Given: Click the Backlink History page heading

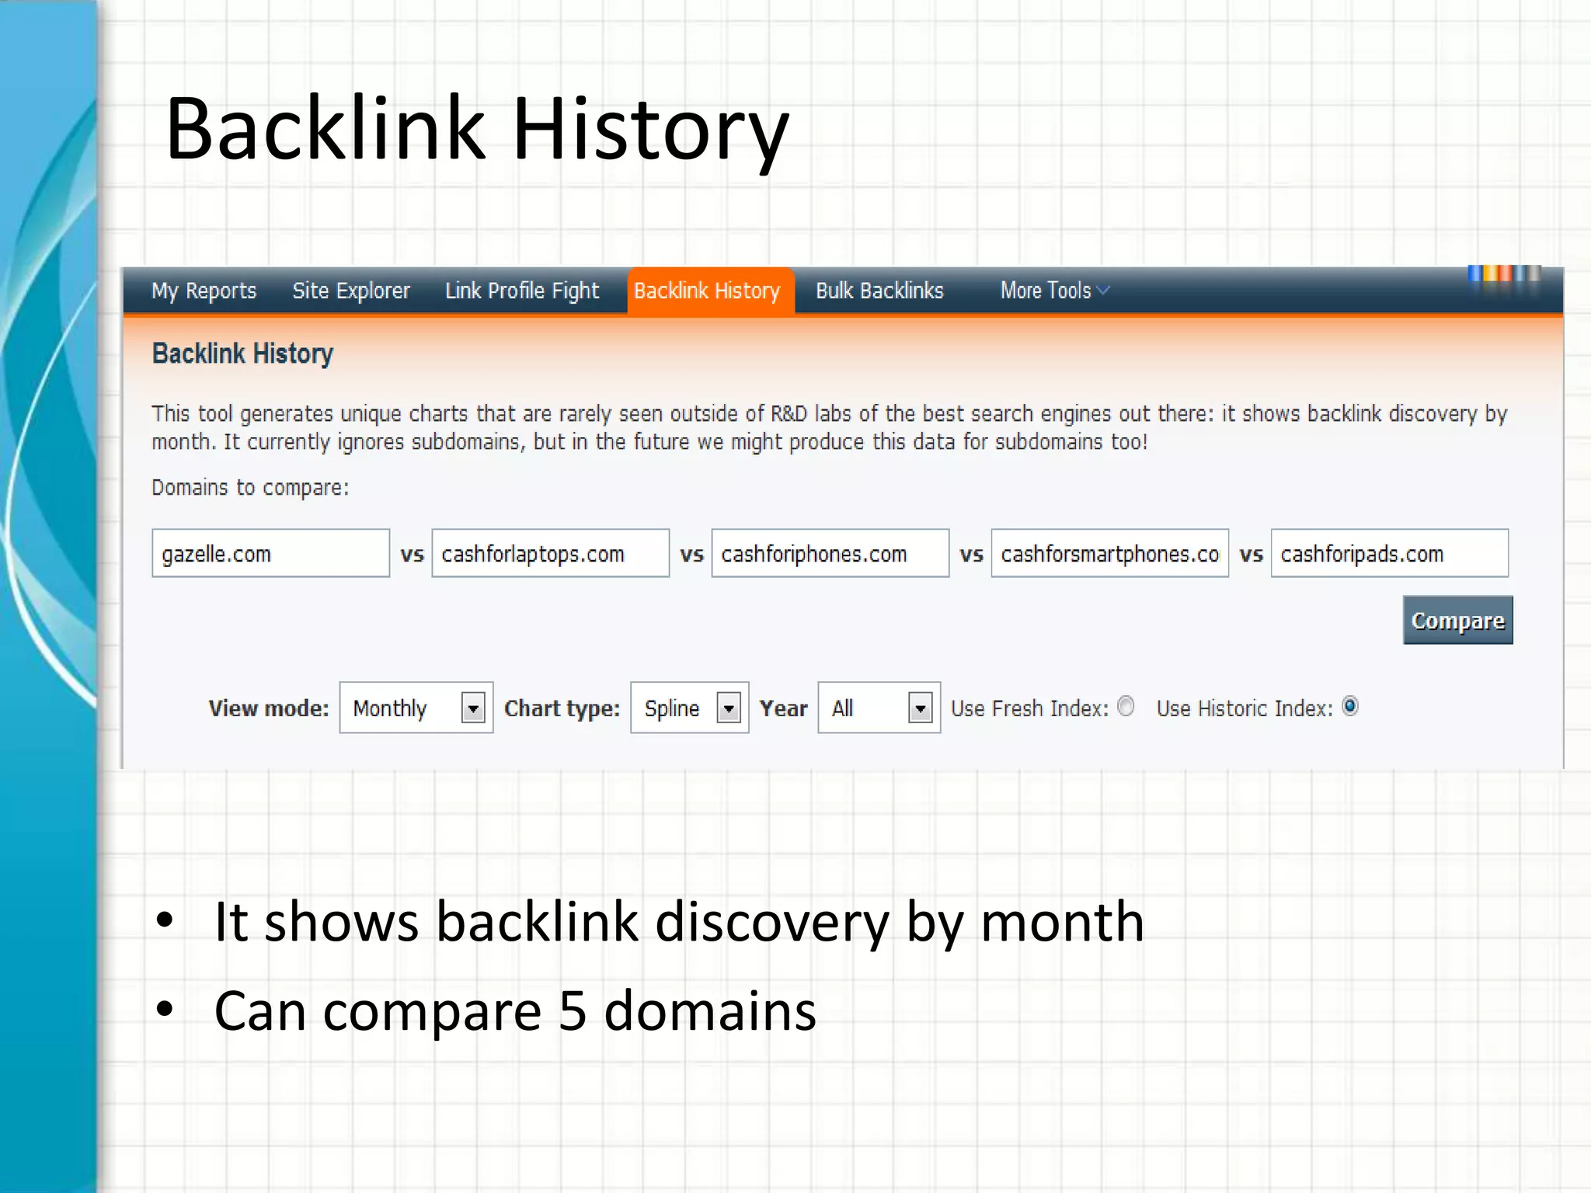Looking at the screenshot, I should point(242,353).
